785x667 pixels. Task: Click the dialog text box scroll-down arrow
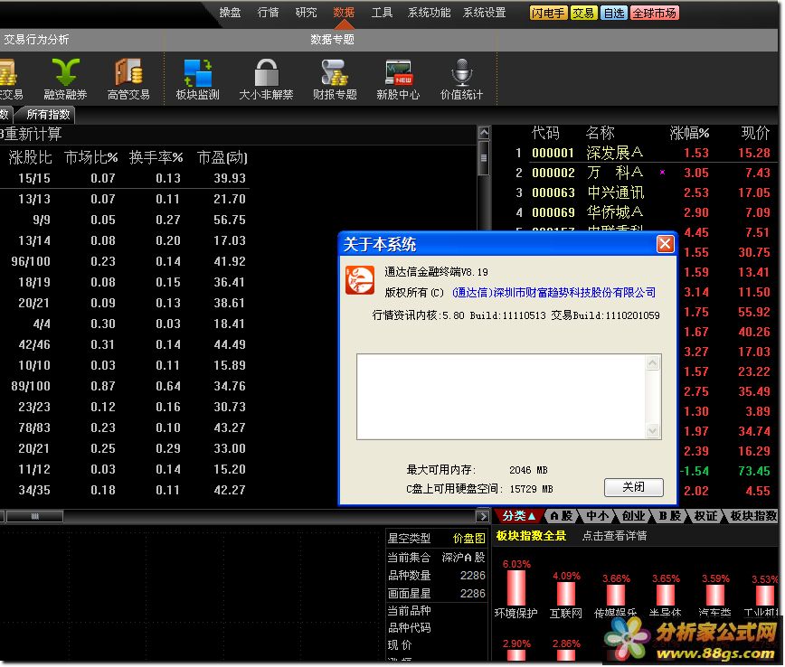[653, 430]
